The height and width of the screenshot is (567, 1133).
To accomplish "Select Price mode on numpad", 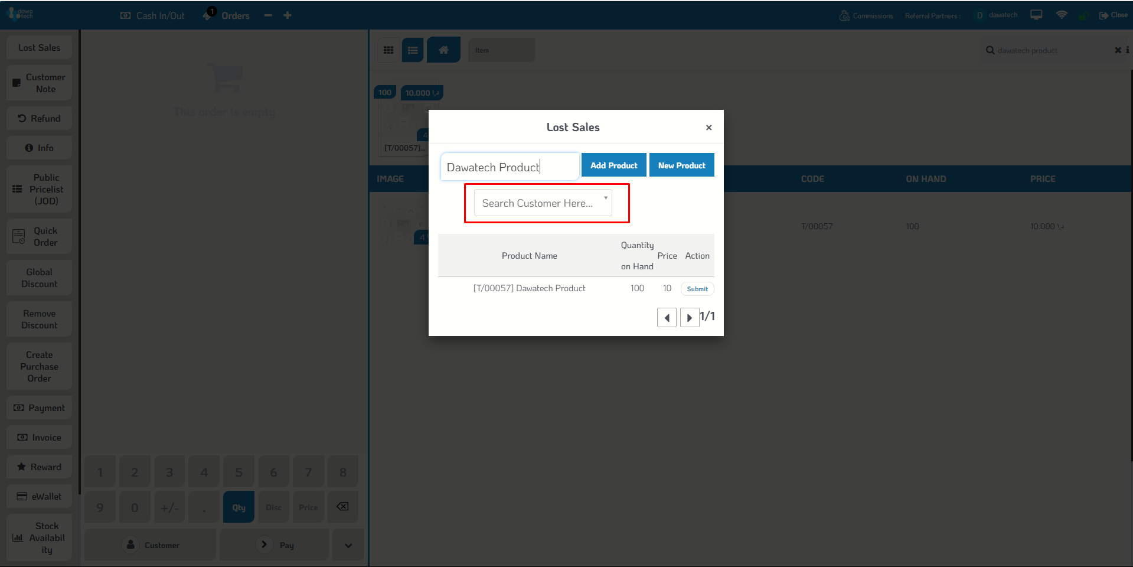I will point(308,507).
